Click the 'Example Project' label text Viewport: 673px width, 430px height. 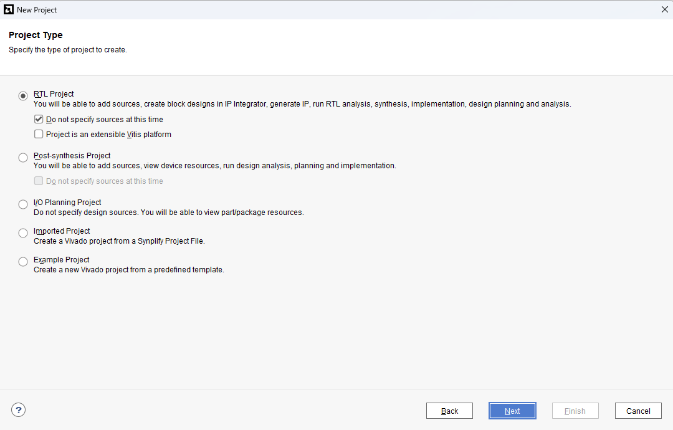(x=62, y=260)
